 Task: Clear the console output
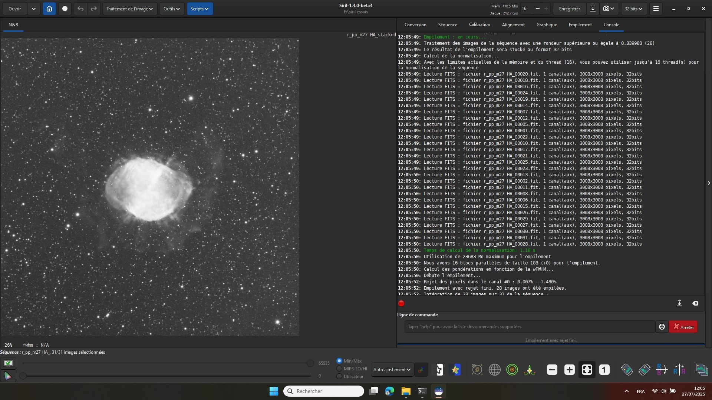click(695, 303)
